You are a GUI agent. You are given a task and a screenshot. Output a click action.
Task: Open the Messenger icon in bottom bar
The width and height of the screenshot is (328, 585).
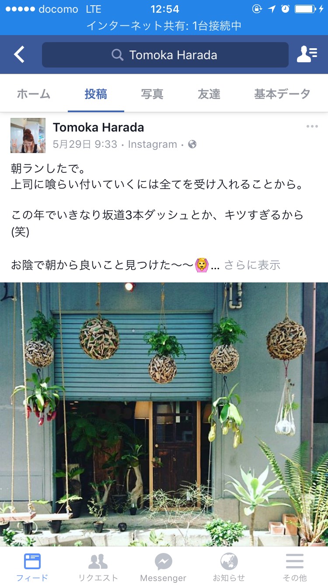tap(164, 562)
